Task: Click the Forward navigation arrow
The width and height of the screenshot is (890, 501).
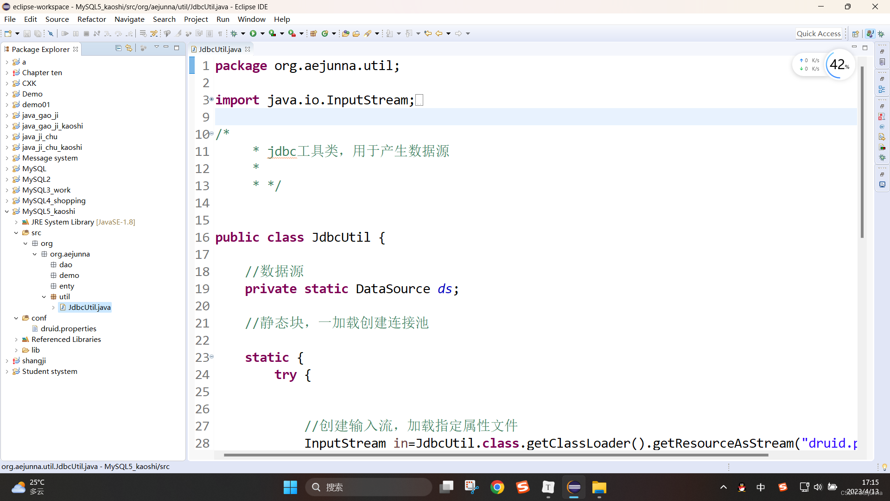Action: coord(458,33)
